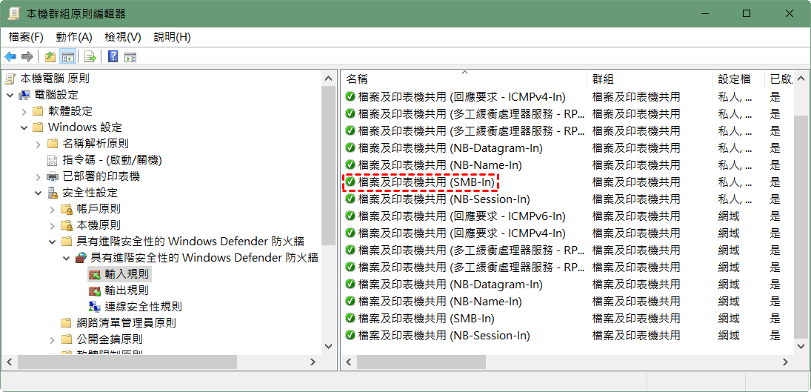The height and width of the screenshot is (392, 811).
Task: Open the 檢視(V) menu
Action: 123,37
